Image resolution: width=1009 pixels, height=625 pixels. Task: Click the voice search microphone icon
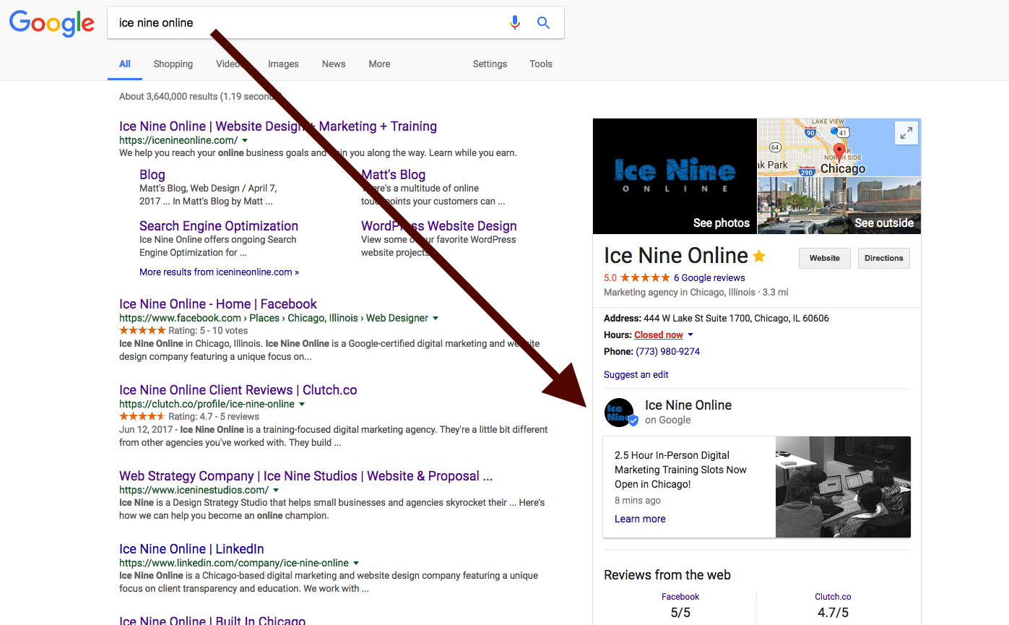pyautogui.click(x=515, y=22)
